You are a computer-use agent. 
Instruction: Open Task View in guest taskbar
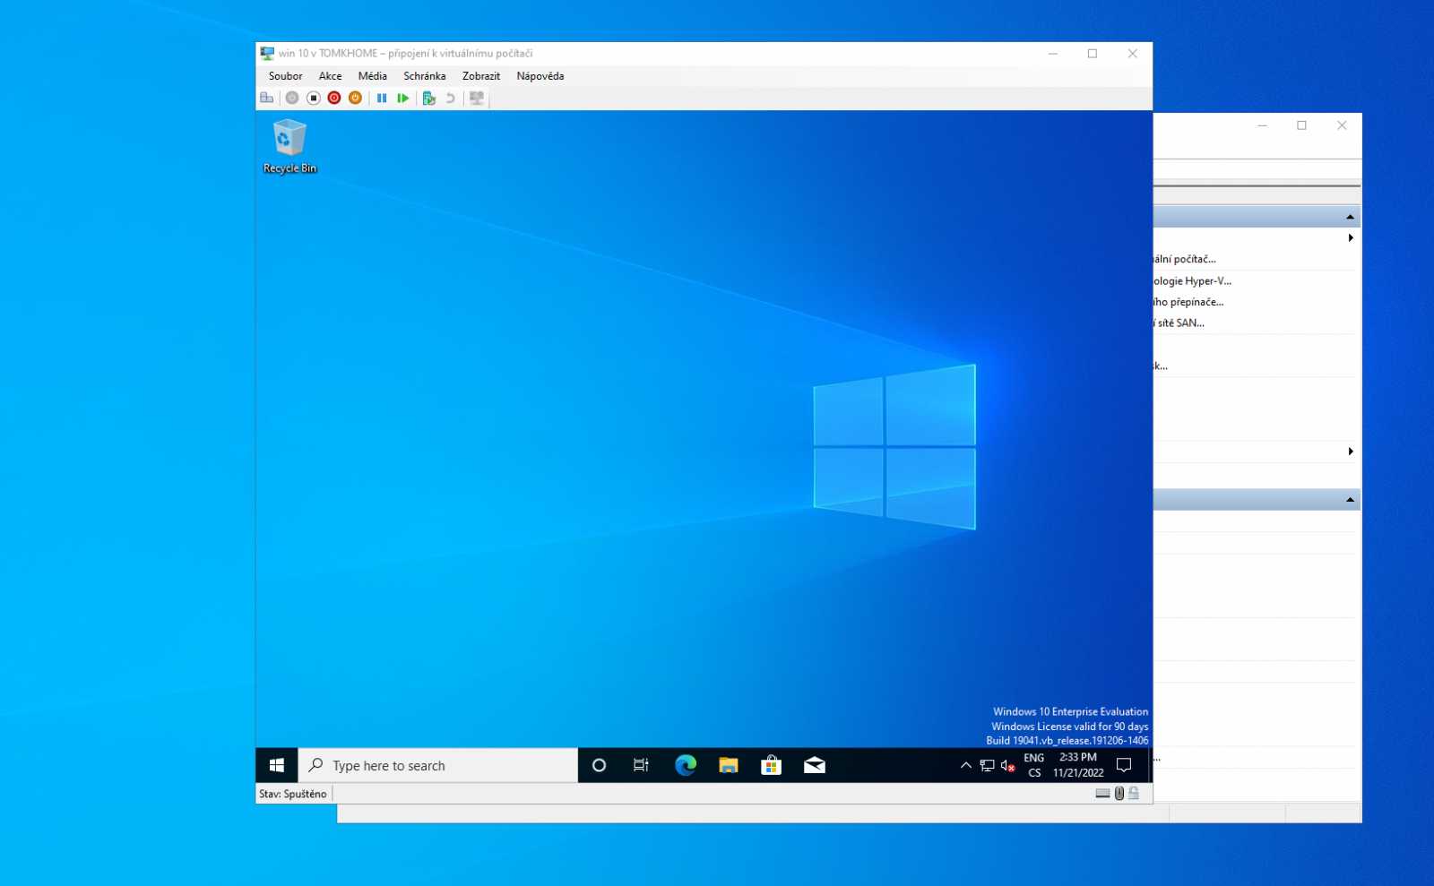click(642, 765)
